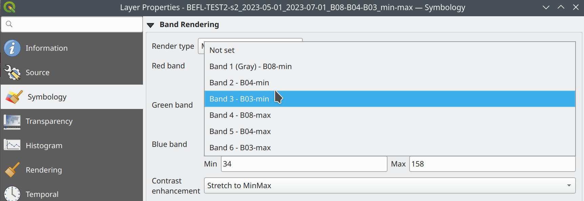The image size is (584, 201).
Task: Click the Temporal clock icon
Action: [x=12, y=194]
